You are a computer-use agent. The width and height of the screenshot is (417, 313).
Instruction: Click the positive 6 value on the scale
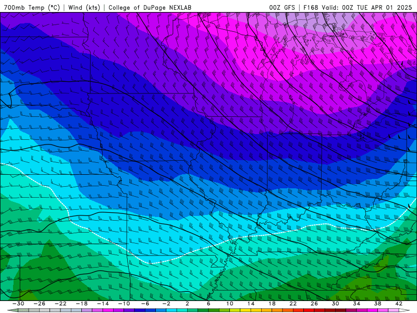pyautogui.click(x=208, y=304)
